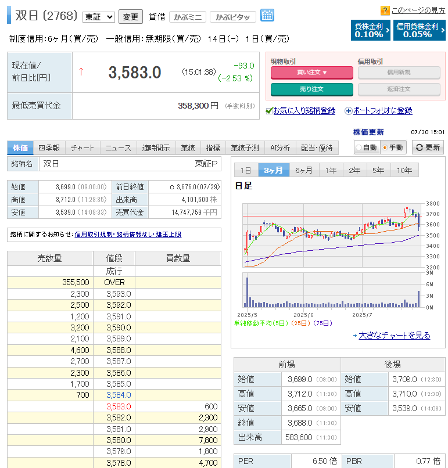Viewport: 448px width, 468px height.
Task: Click the 成行 market order cell
Action: pyautogui.click(x=114, y=271)
